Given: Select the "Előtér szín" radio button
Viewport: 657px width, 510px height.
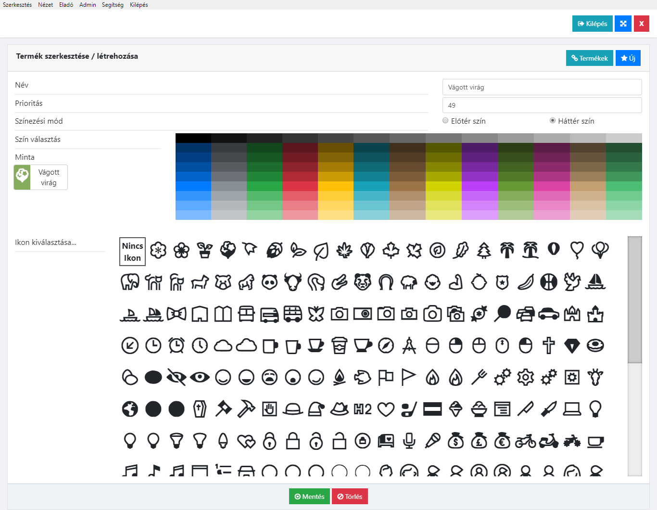Looking at the screenshot, I should pyautogui.click(x=445, y=121).
